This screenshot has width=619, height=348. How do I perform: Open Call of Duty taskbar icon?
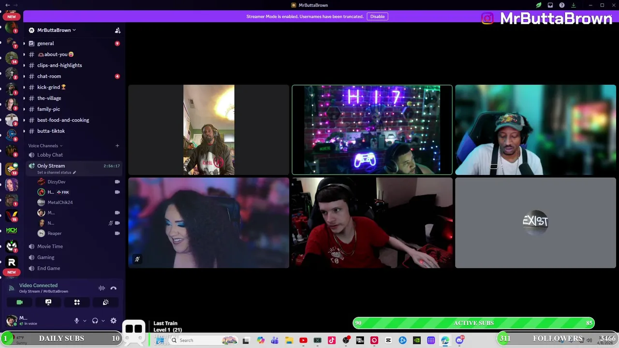[360, 340]
